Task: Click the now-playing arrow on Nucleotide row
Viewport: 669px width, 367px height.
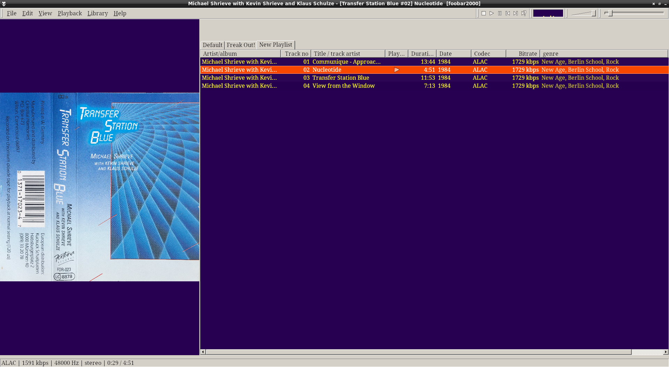Action: tap(397, 70)
